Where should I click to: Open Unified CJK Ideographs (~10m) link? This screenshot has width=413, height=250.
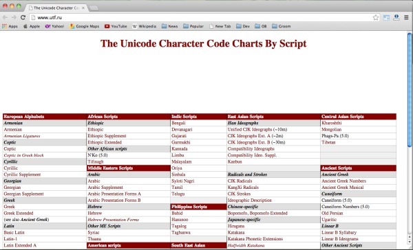click(257, 129)
